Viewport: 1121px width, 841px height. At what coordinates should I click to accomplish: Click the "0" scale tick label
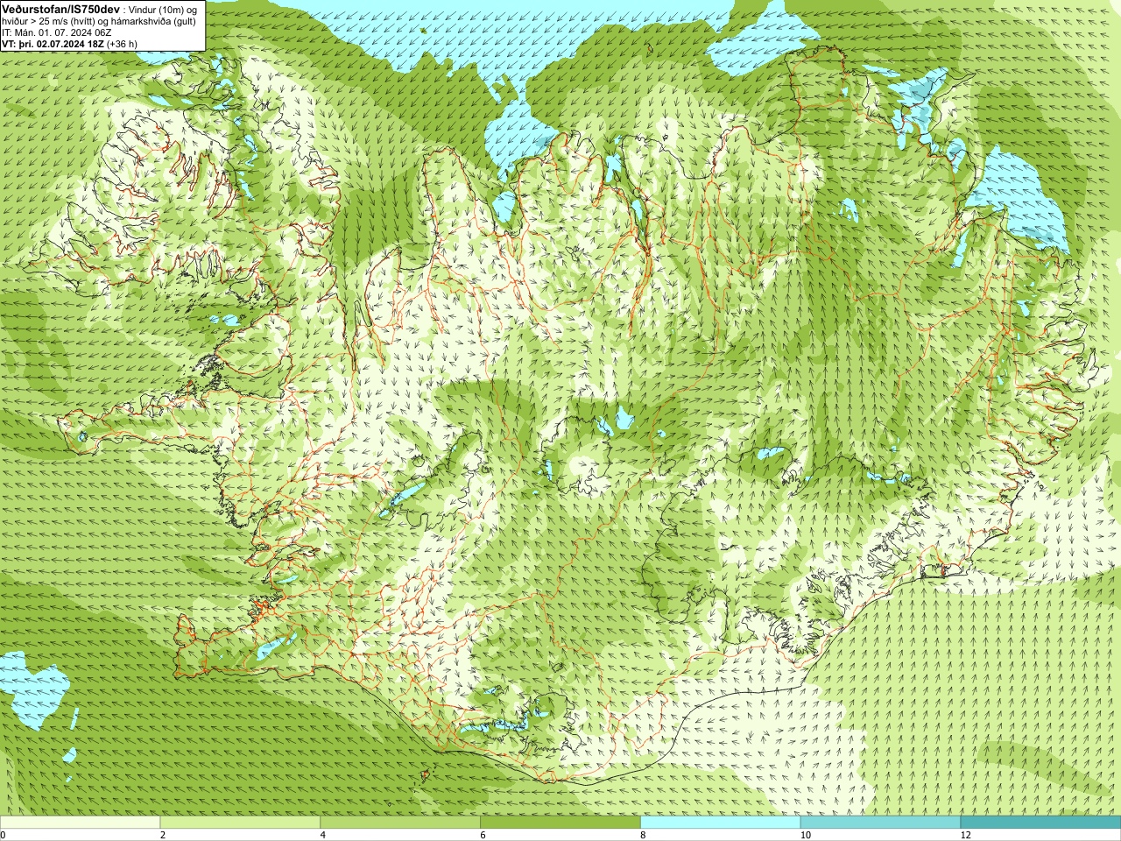[x=4, y=835]
